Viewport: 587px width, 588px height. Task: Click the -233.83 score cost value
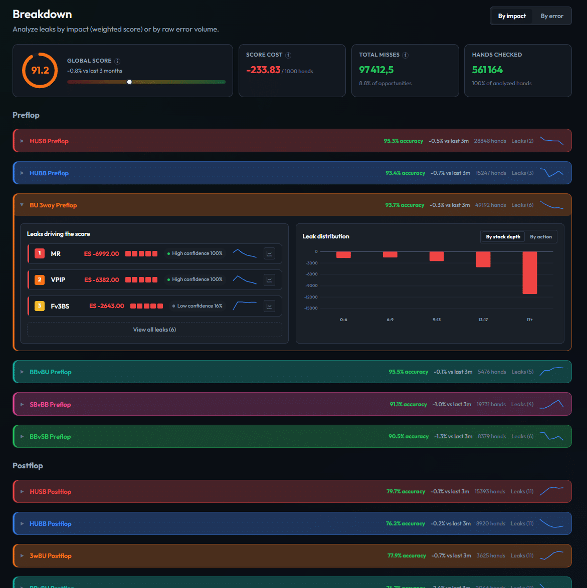pos(263,70)
